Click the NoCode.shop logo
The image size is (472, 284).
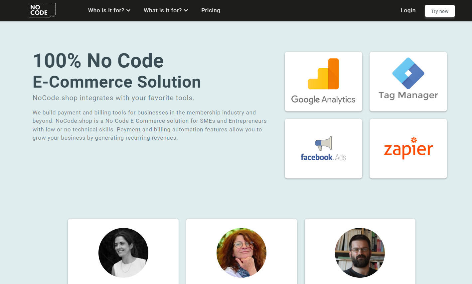(x=42, y=10)
